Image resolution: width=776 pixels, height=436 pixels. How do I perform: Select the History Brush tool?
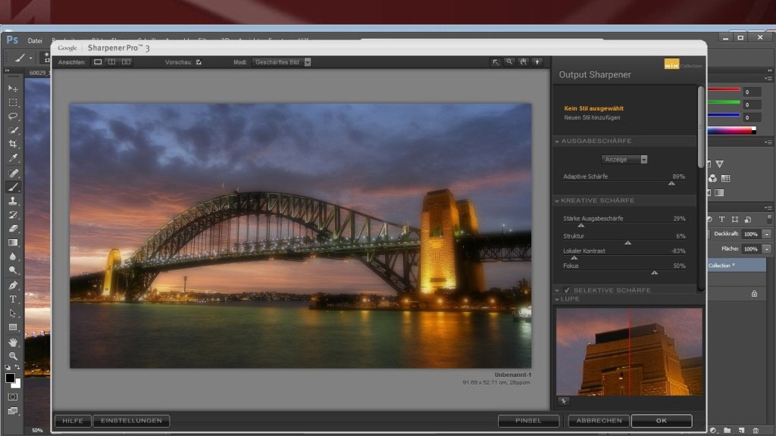[13, 214]
